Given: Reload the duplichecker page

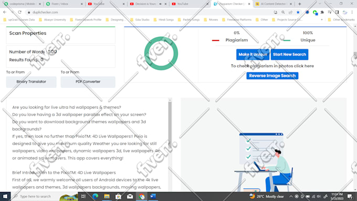Looking at the screenshot, I should [20, 12].
